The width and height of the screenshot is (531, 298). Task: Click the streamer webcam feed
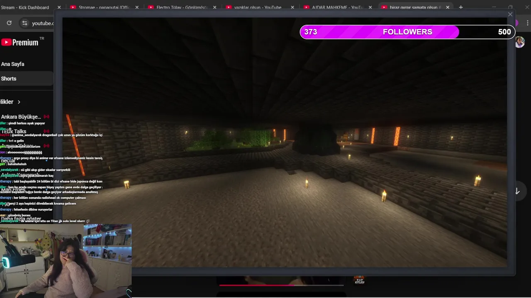[x=66, y=261]
